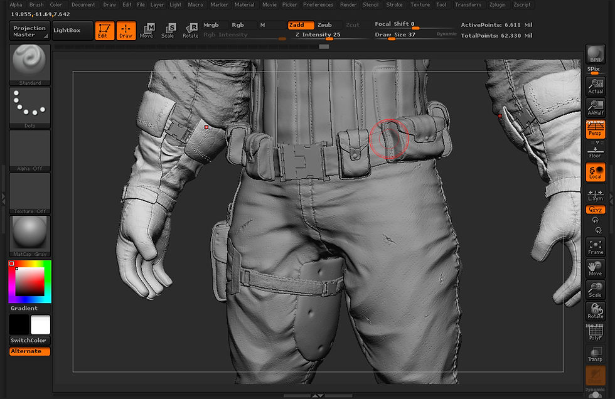Image resolution: width=615 pixels, height=399 pixels.
Task: Click the Rotate icon in right shelf
Action: pos(595,311)
